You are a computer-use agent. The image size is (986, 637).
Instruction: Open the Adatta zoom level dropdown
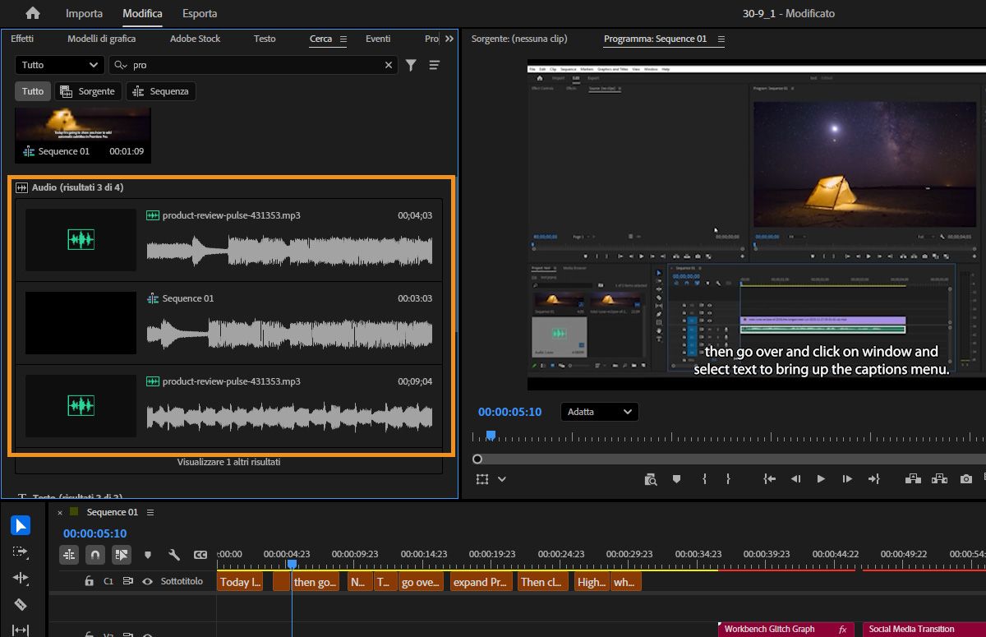coord(599,412)
